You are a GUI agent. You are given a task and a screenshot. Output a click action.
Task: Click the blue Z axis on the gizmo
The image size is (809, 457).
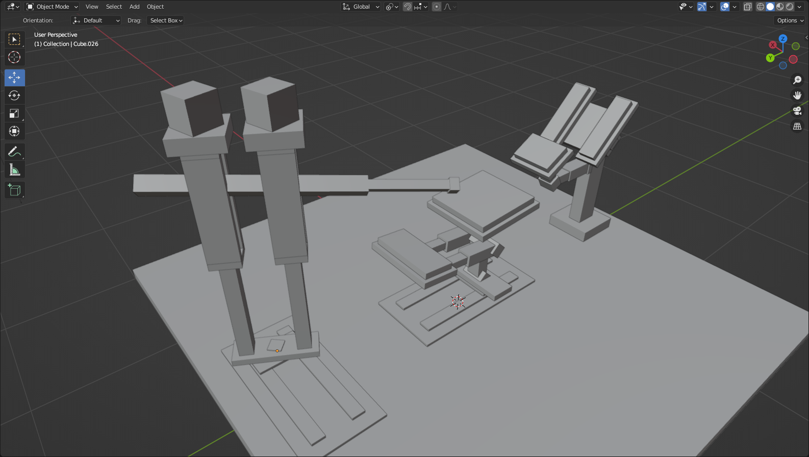point(783,39)
